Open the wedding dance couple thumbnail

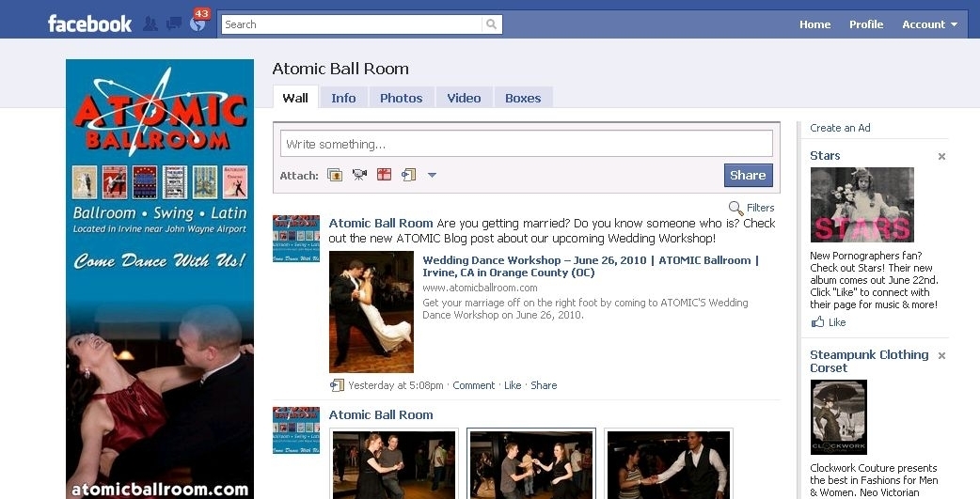(371, 312)
